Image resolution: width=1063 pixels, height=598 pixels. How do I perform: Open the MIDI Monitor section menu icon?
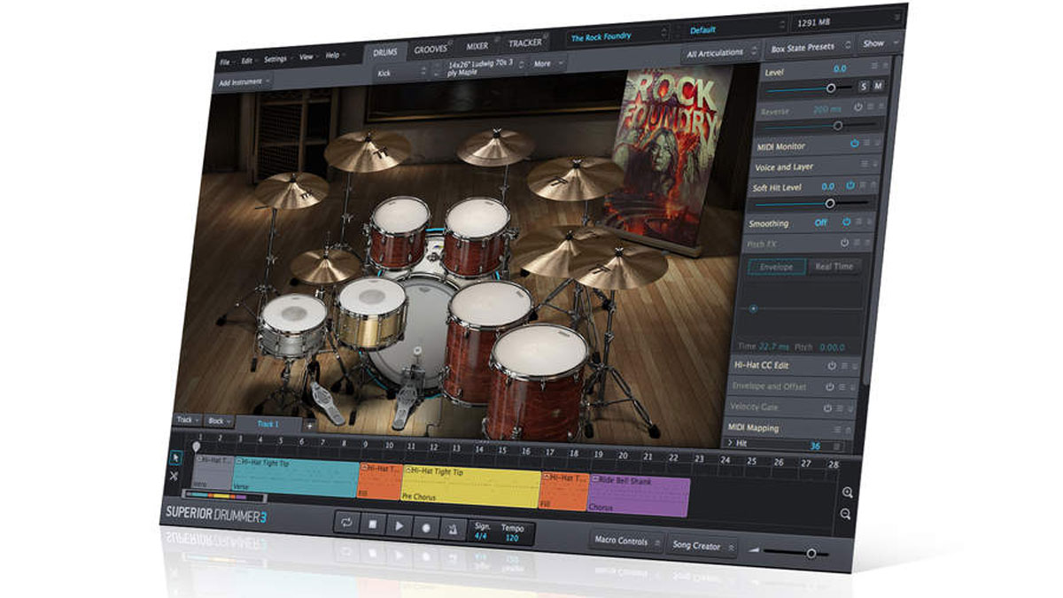point(867,143)
